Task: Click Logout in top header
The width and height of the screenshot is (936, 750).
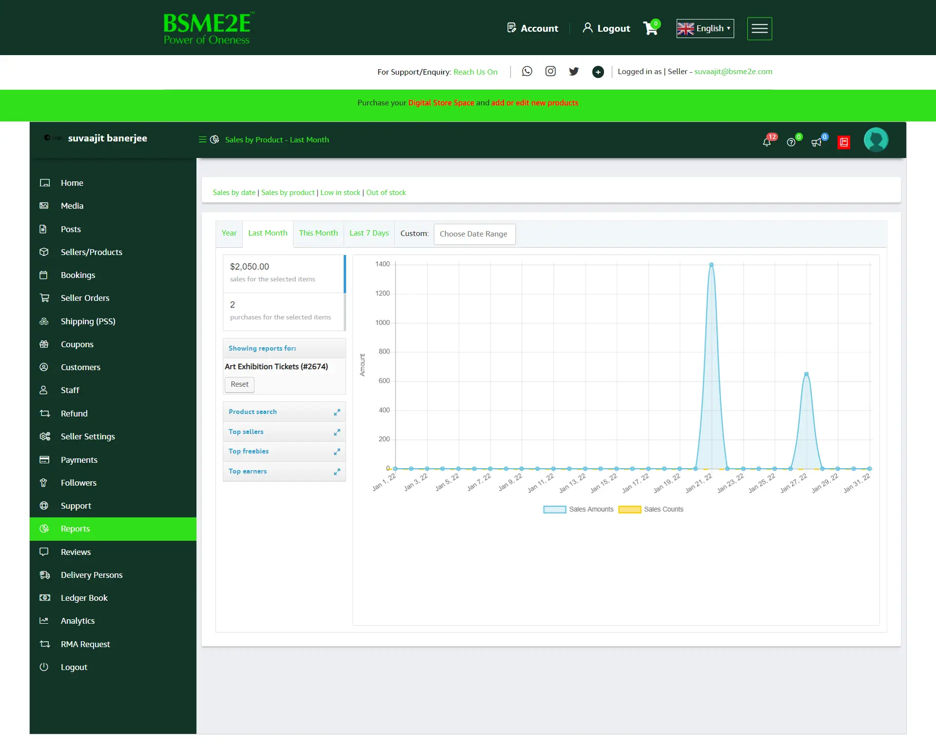Action: pos(606,28)
